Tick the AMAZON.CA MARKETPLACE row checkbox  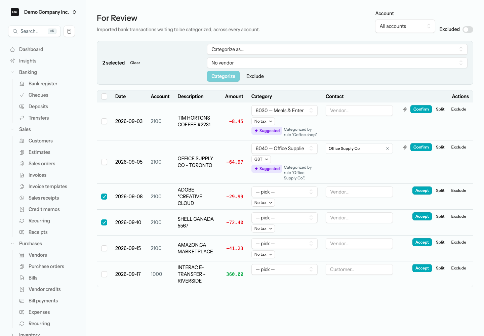104,248
